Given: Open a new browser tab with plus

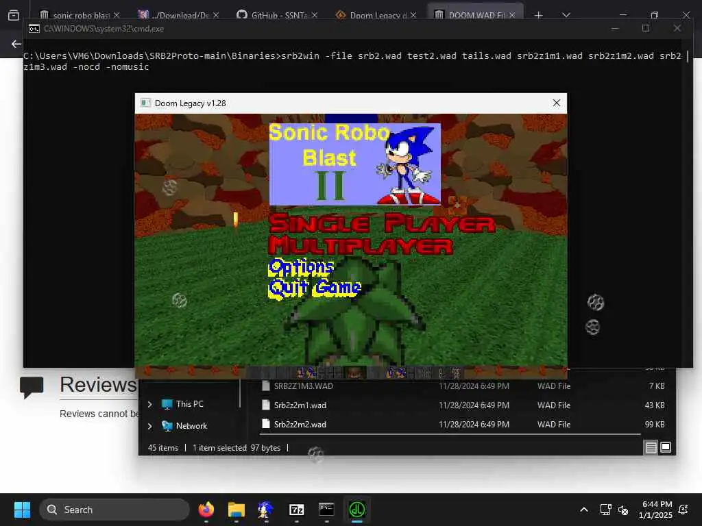Looking at the screenshot, I should coord(539,15).
